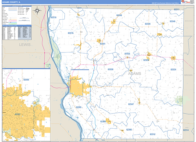Click the Market Maps logo
This screenshot has width=196, height=142.
[x=185, y=2]
